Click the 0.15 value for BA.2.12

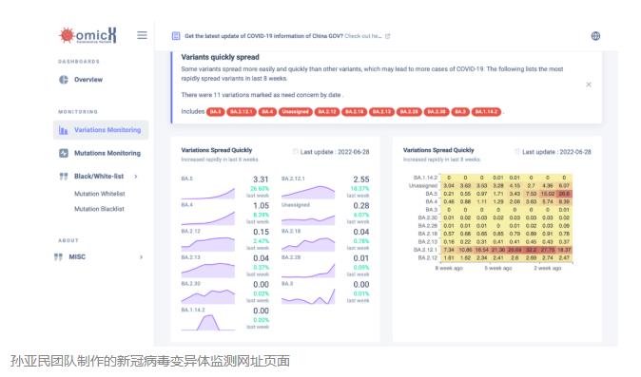tap(261, 232)
